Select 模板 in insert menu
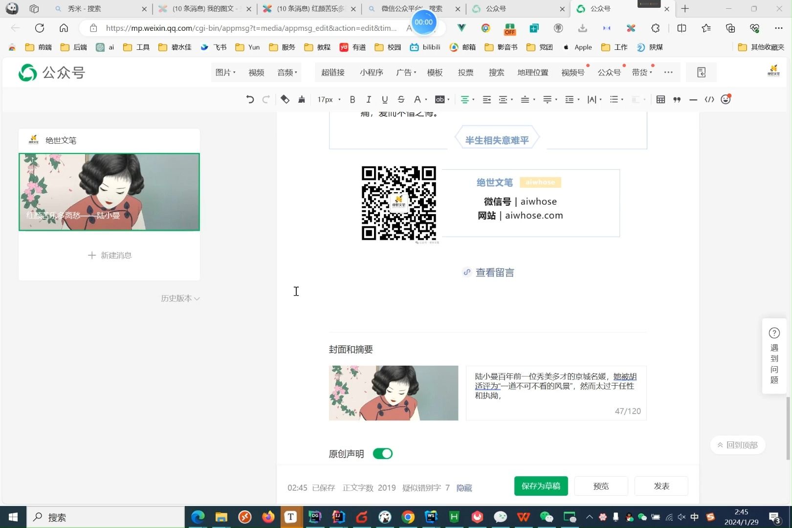 (435, 72)
